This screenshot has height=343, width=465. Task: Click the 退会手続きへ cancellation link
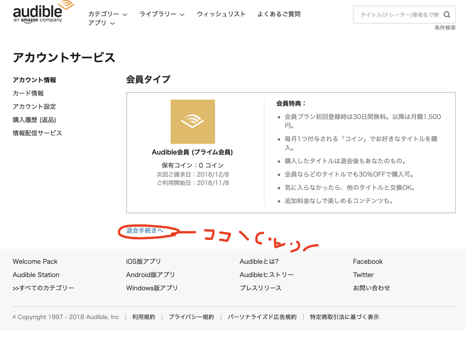(x=145, y=230)
